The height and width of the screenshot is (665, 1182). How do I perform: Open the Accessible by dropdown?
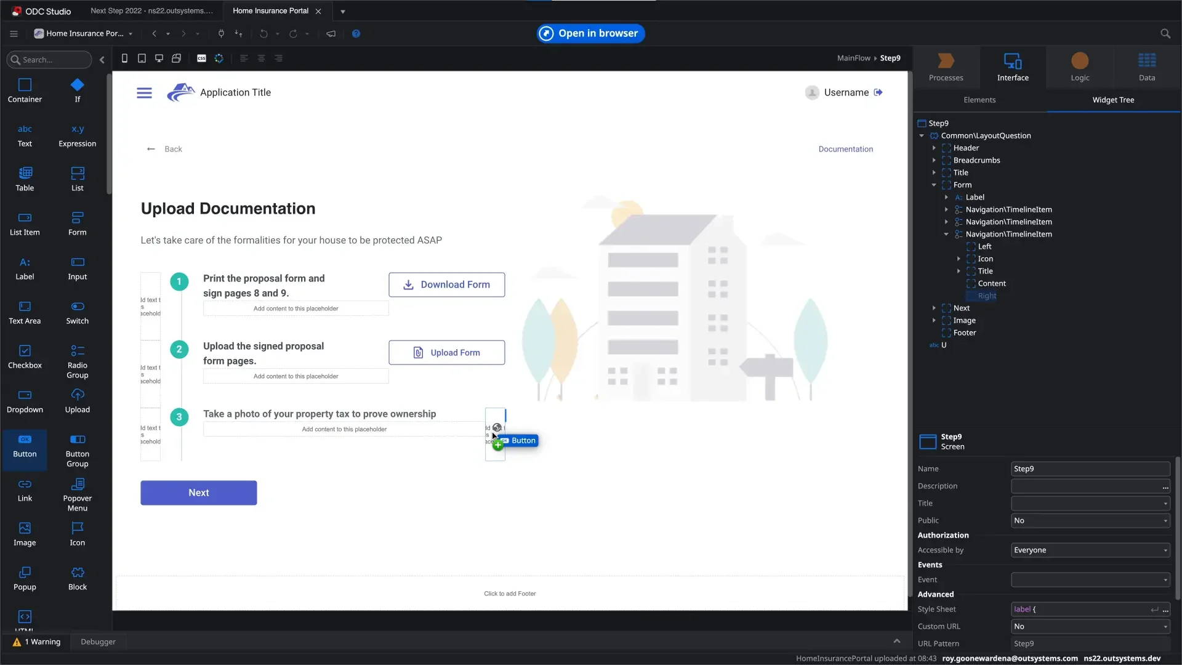(x=1090, y=550)
